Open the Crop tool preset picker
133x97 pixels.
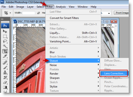[10, 13]
